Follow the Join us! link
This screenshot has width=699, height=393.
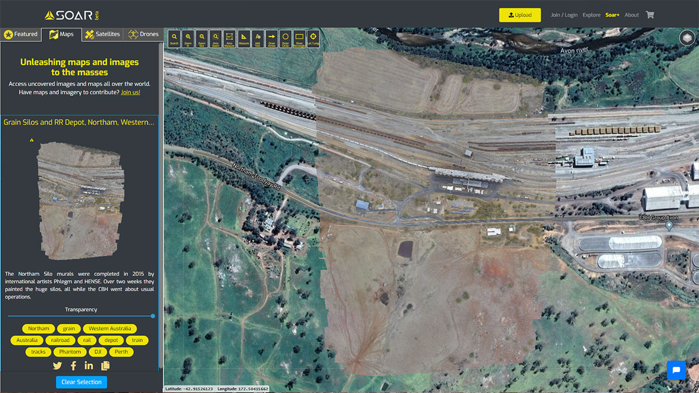tap(130, 92)
